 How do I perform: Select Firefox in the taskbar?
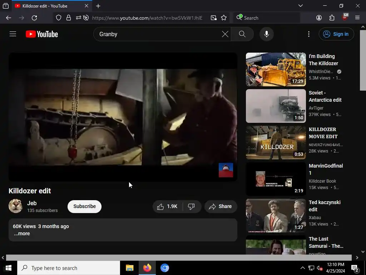pos(147,268)
